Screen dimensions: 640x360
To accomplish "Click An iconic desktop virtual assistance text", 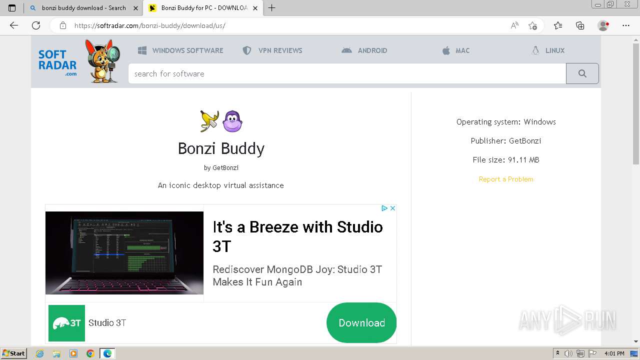I will point(221,185).
